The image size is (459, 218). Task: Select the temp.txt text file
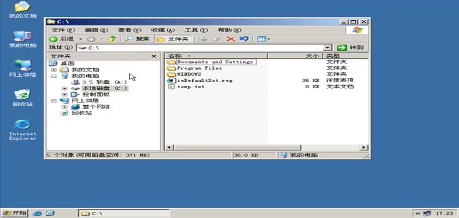(x=190, y=87)
